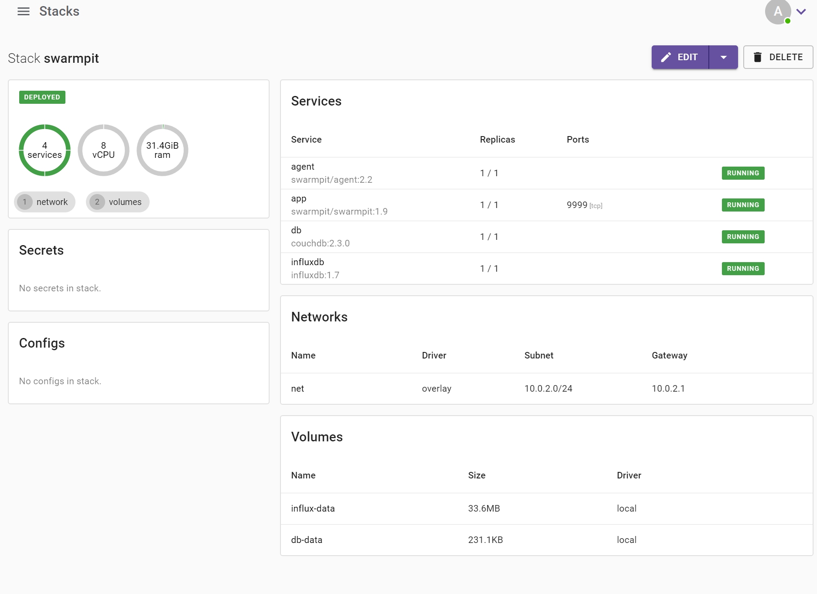The height and width of the screenshot is (594, 817).
Task: Click the 1 network chip
Action: coord(44,202)
